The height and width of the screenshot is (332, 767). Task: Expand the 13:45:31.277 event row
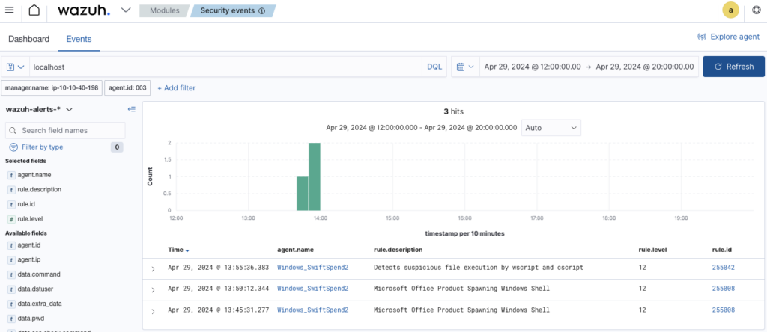point(153,311)
